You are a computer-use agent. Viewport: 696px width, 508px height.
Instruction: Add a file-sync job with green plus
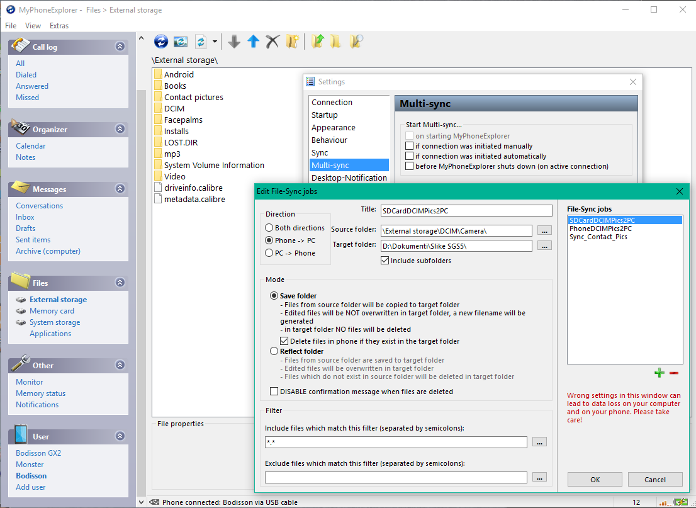[659, 373]
